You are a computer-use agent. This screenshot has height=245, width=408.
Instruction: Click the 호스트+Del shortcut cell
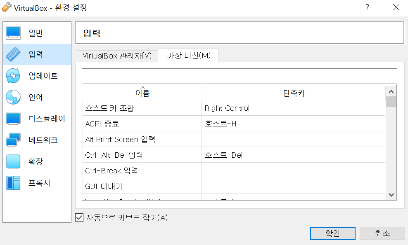point(293,155)
